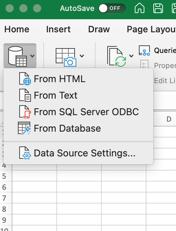This screenshot has height=231, width=176.
Task: Click the Home house icon in title bar
Action: point(140,8)
